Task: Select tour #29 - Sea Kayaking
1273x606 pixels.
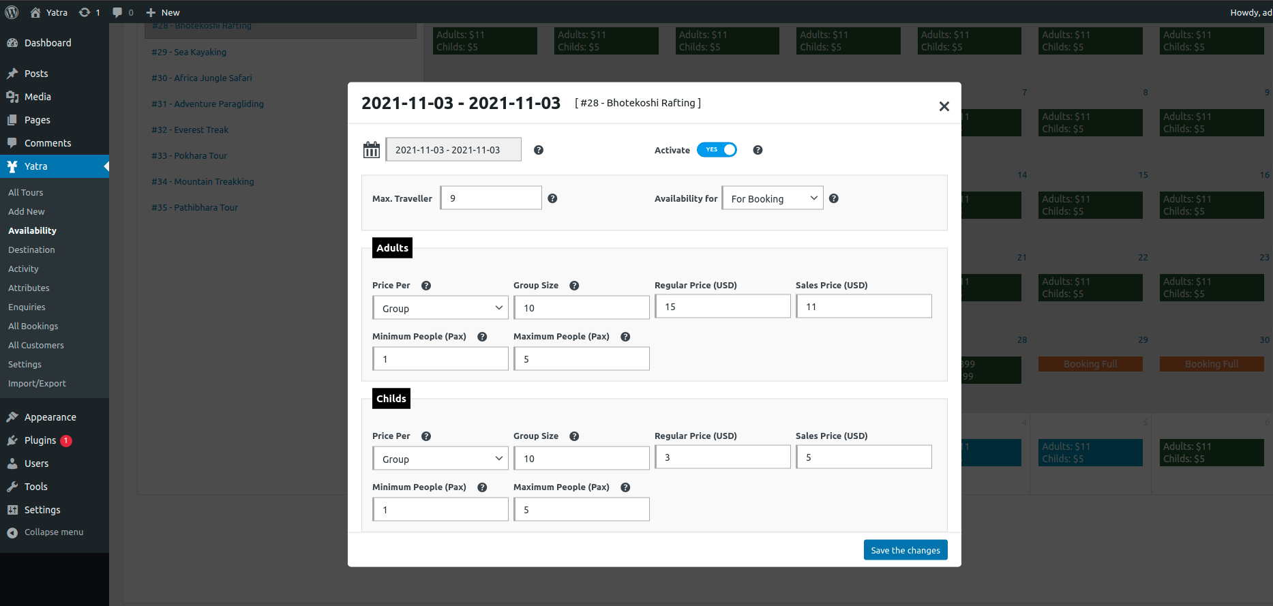Action: tap(189, 52)
